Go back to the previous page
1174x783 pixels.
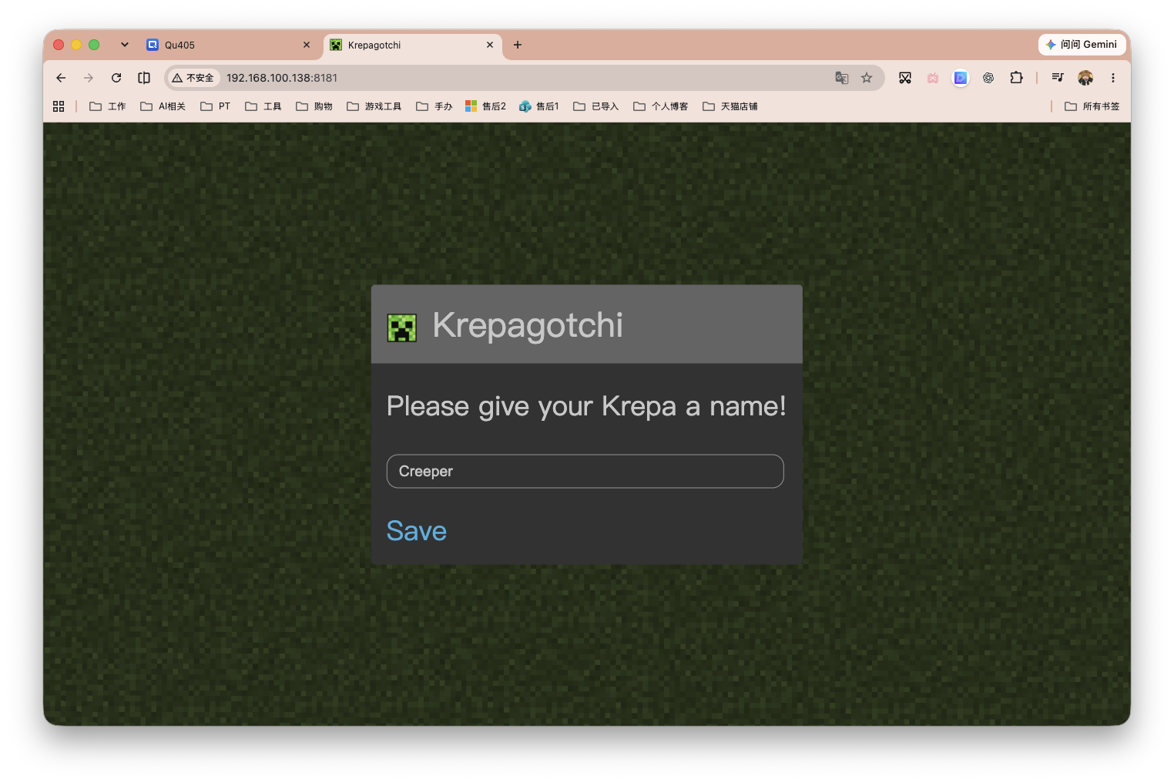pyautogui.click(x=61, y=78)
